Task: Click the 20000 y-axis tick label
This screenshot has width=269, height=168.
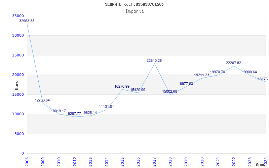Action: [x=18, y=75]
